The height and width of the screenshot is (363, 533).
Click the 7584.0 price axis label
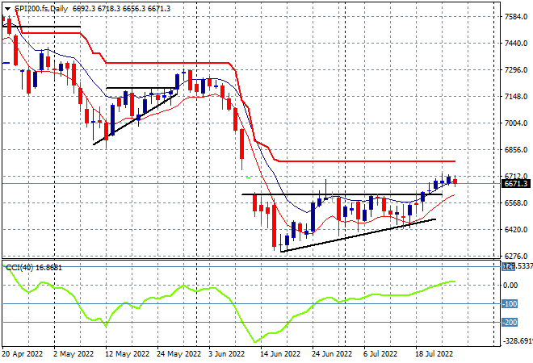(x=516, y=16)
